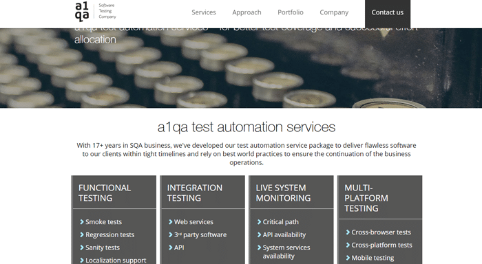Screen dimensions: 482x264
Task: Select the Critical path text
Action: tap(281, 222)
